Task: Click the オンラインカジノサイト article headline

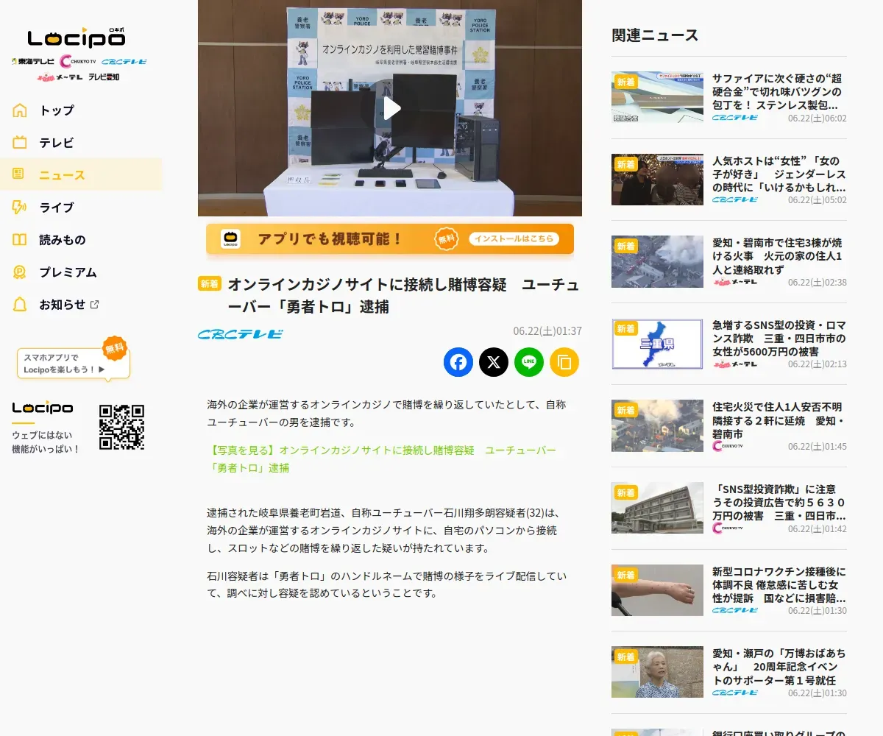Action: (x=403, y=296)
